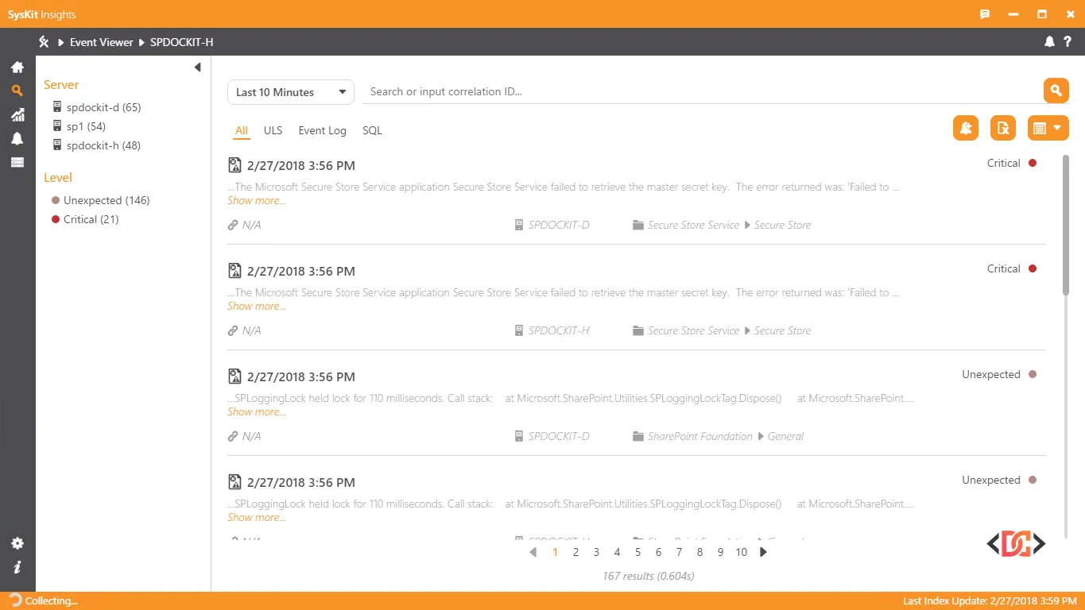Open the performance charts sidebar icon
This screenshot has width=1085, height=610.
[17, 114]
